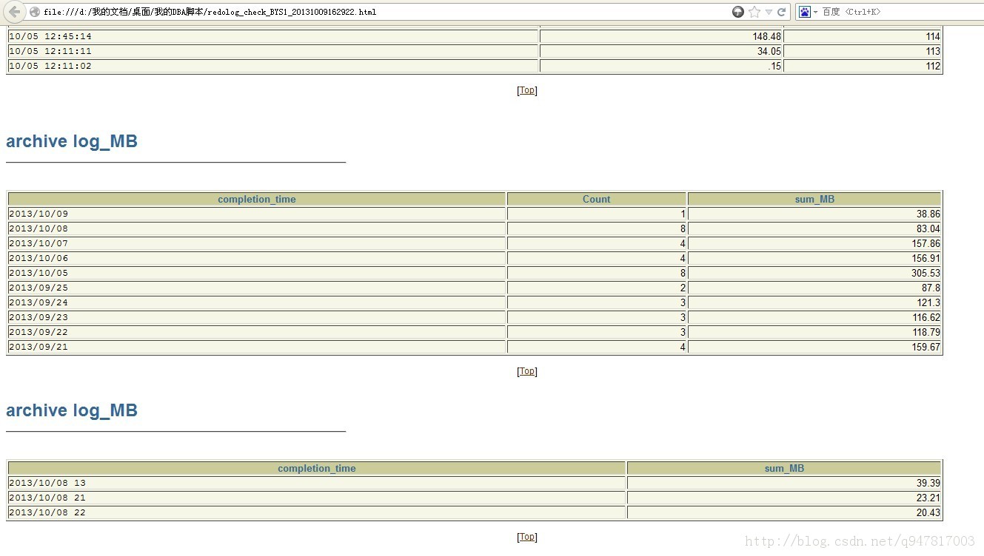Select the 2013/09/21 date cell
This screenshot has width=984, height=556.
click(257, 347)
